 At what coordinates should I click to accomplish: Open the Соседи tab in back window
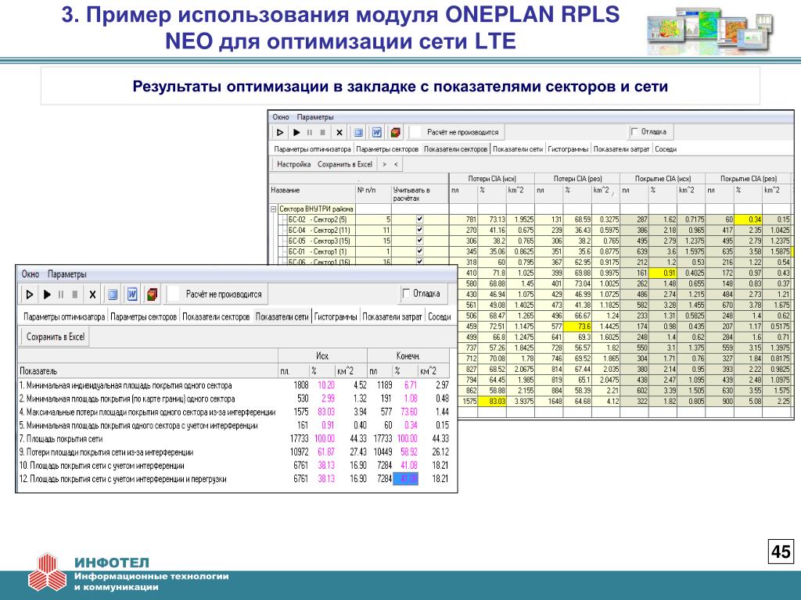pyautogui.click(x=666, y=149)
